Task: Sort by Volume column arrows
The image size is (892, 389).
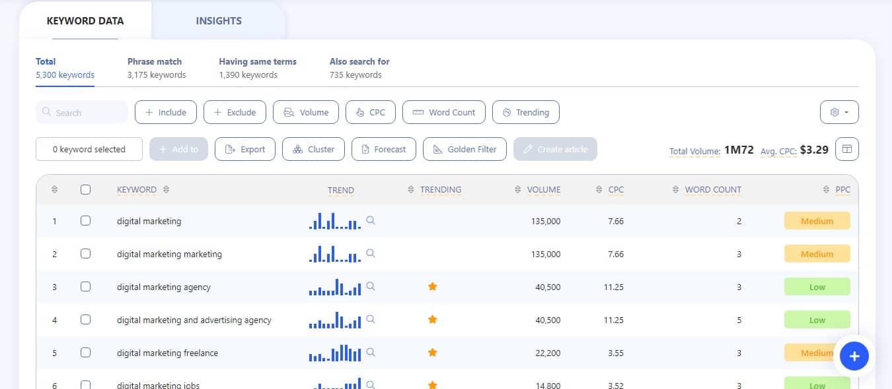Action: (x=517, y=190)
